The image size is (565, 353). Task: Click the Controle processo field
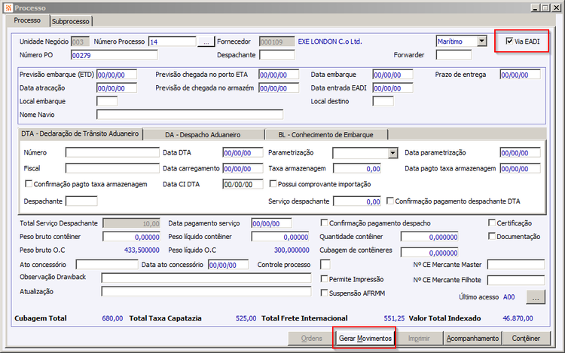[x=325, y=265]
